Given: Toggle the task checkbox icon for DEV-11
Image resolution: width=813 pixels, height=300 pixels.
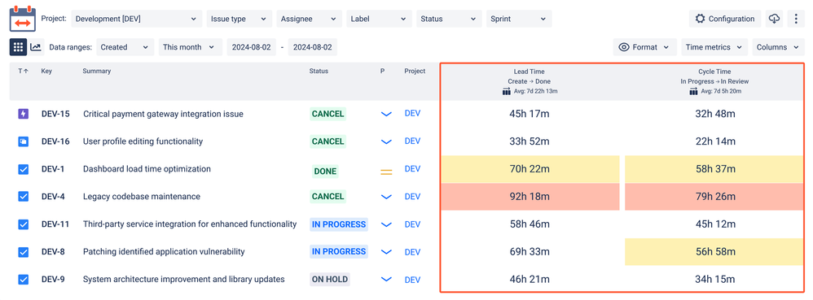Looking at the screenshot, I should coord(24,224).
